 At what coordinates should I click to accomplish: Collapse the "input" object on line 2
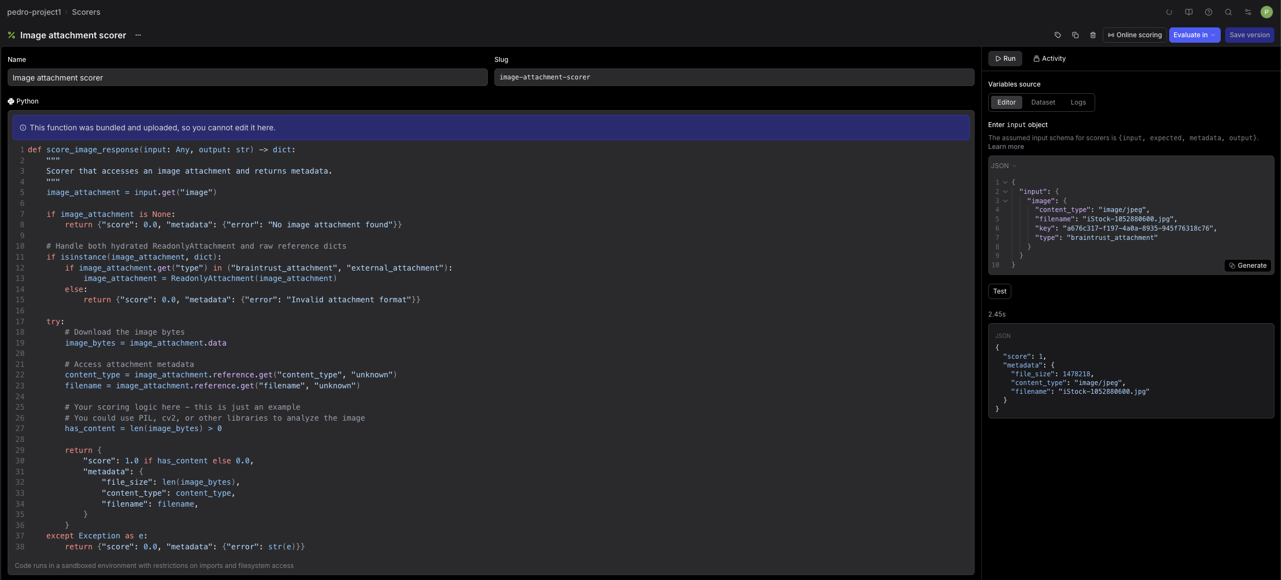[x=1005, y=192]
